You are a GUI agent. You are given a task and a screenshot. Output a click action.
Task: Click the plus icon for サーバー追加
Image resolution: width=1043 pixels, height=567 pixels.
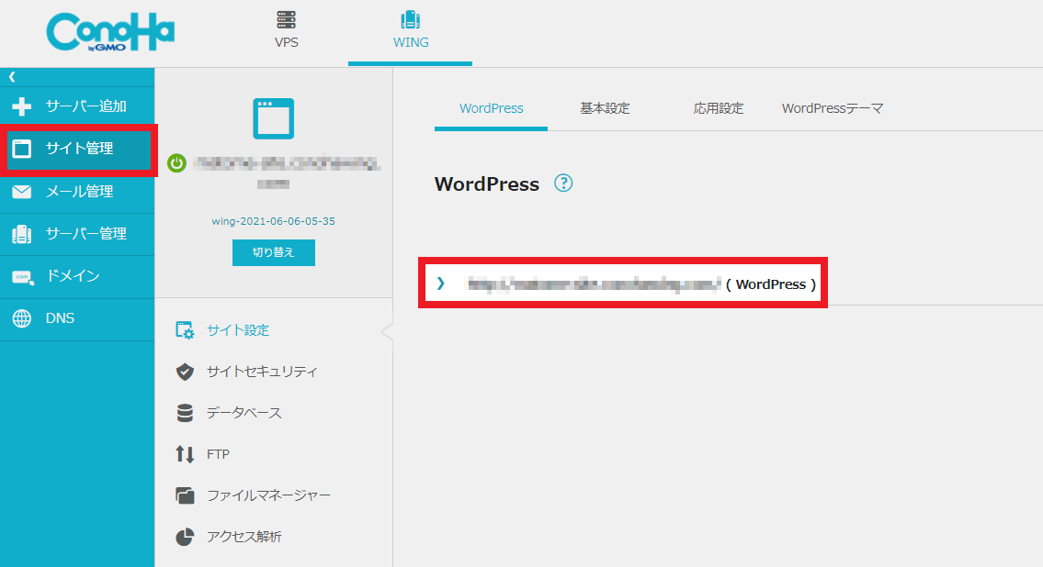pos(22,106)
